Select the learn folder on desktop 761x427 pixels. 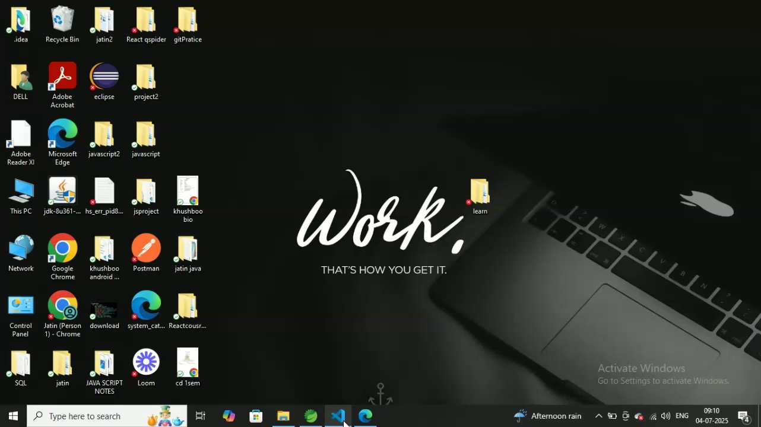[x=480, y=196]
